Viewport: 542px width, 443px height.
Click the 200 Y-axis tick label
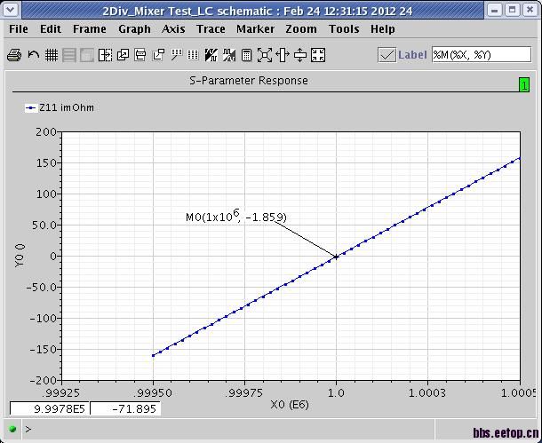[x=46, y=132]
